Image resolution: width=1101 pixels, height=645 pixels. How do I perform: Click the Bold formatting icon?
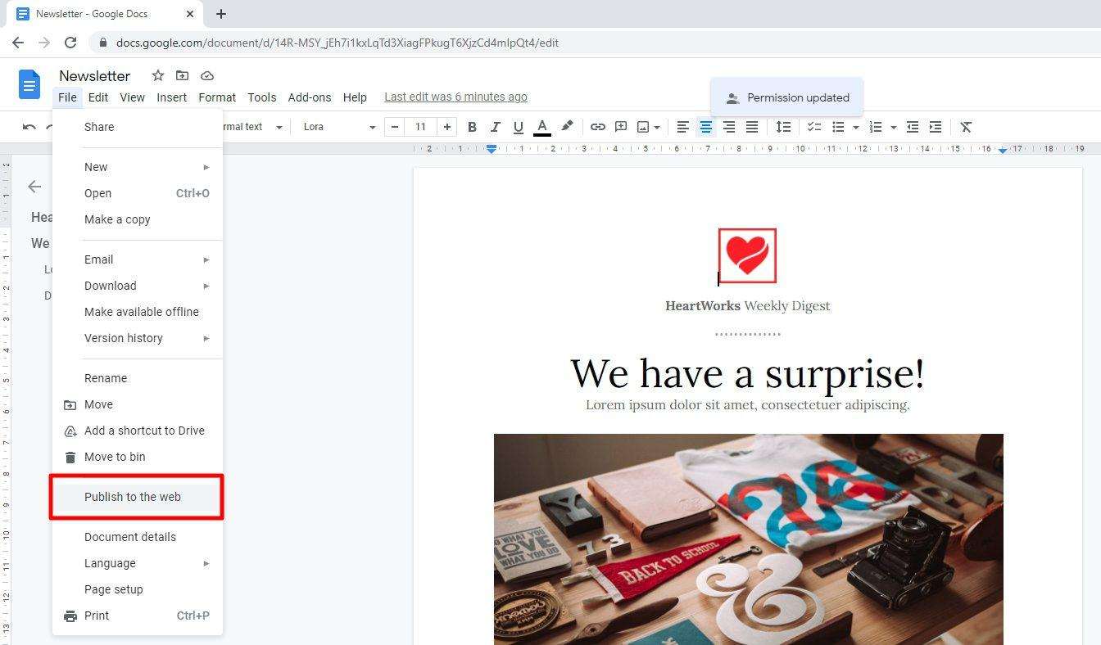click(x=472, y=127)
